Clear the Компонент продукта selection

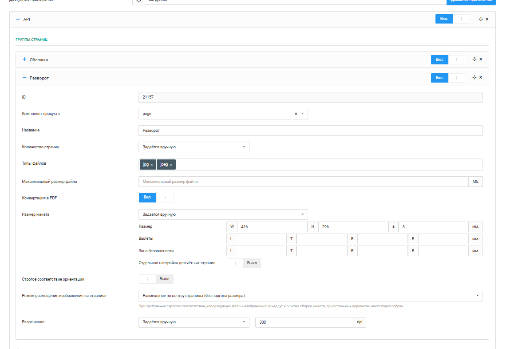tap(296, 114)
